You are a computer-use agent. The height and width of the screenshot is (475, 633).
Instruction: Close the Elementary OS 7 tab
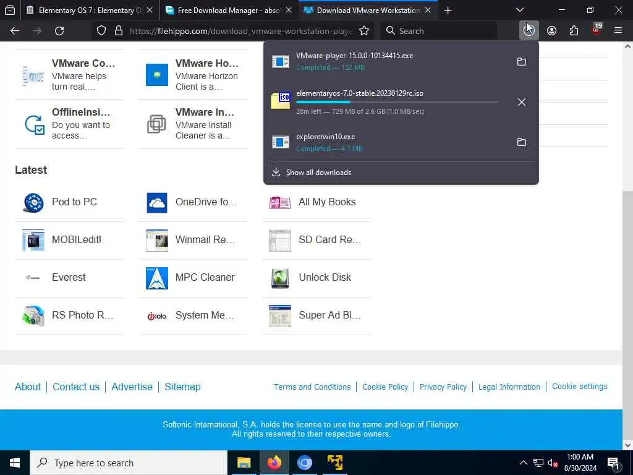(x=150, y=10)
